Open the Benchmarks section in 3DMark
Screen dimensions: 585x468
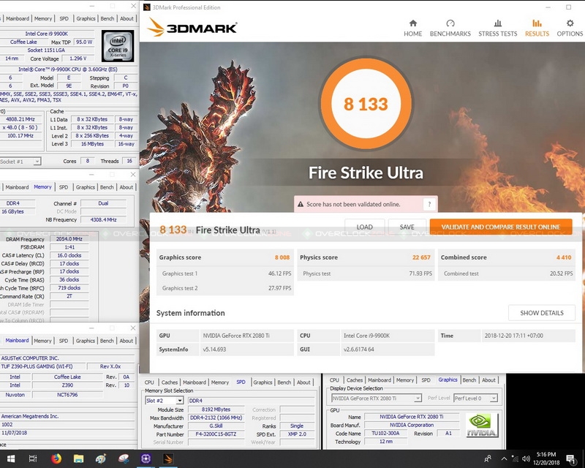[450, 28]
